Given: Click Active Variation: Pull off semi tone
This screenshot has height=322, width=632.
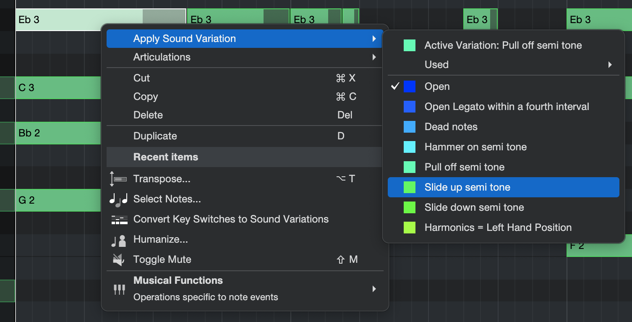Looking at the screenshot, I should click(504, 45).
